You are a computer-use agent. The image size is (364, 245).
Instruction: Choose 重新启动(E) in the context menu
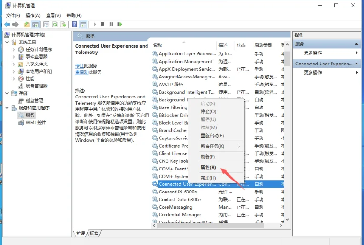212,136
